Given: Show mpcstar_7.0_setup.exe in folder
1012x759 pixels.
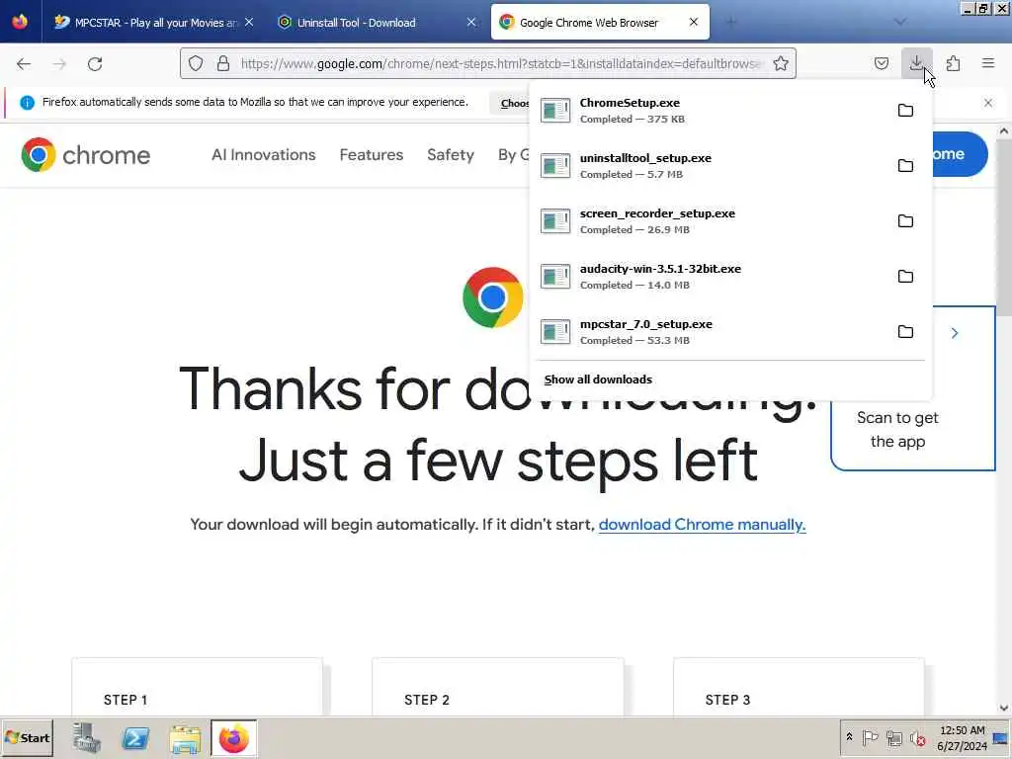Looking at the screenshot, I should pos(905,332).
